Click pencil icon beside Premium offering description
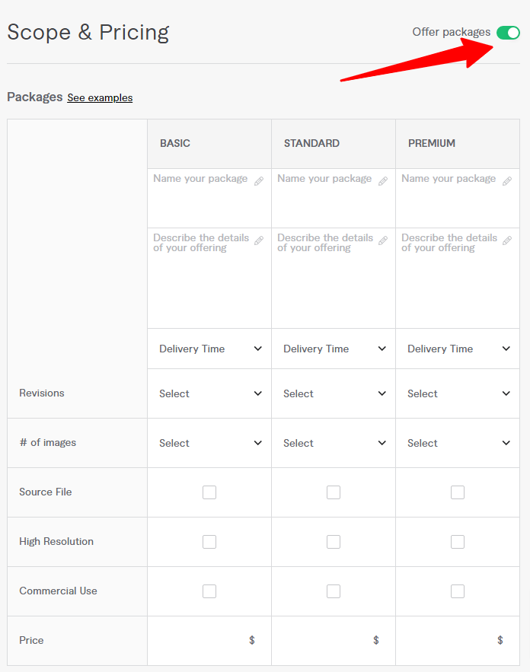This screenshot has height=672, width=530. [507, 240]
